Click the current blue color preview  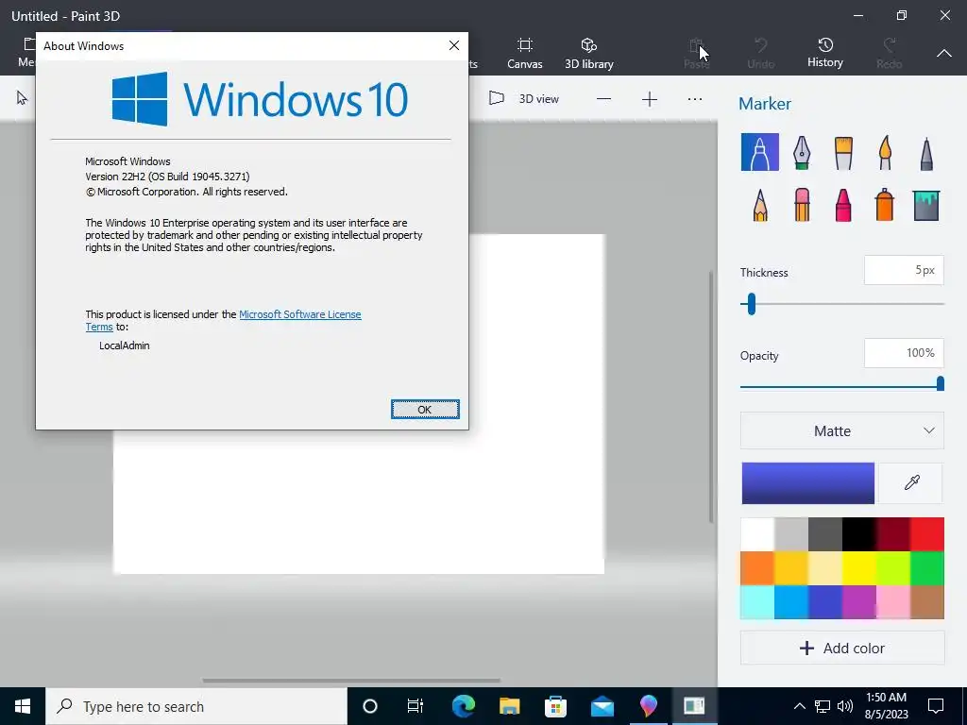[x=808, y=483]
